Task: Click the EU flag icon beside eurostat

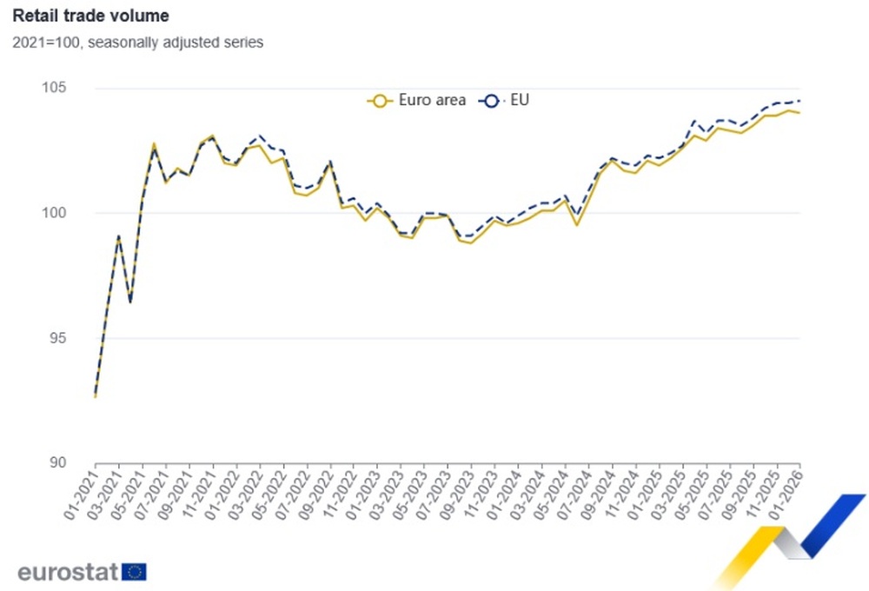Action: click(x=134, y=572)
